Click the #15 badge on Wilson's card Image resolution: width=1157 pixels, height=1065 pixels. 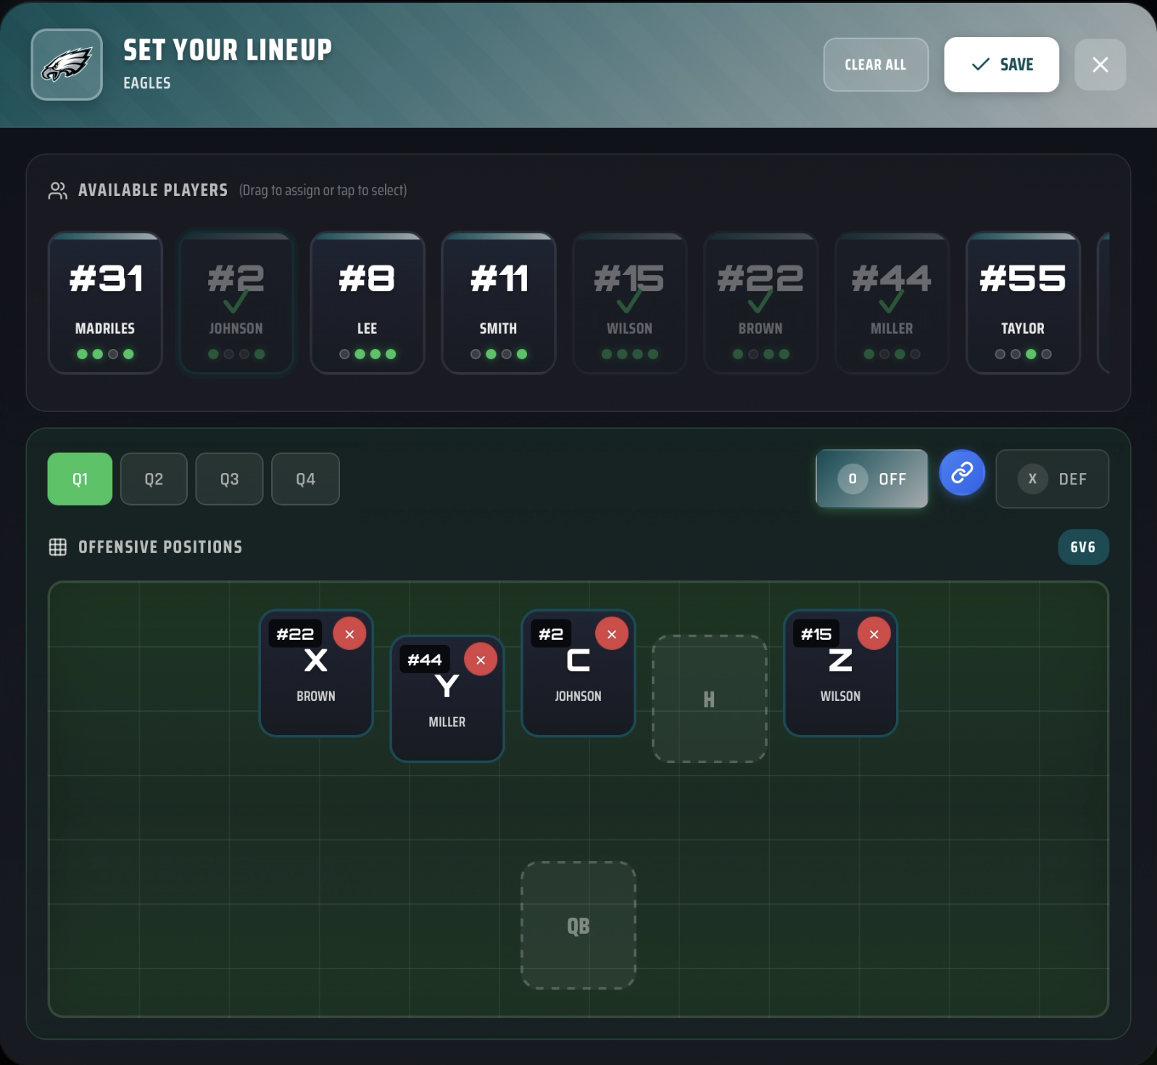pos(816,634)
